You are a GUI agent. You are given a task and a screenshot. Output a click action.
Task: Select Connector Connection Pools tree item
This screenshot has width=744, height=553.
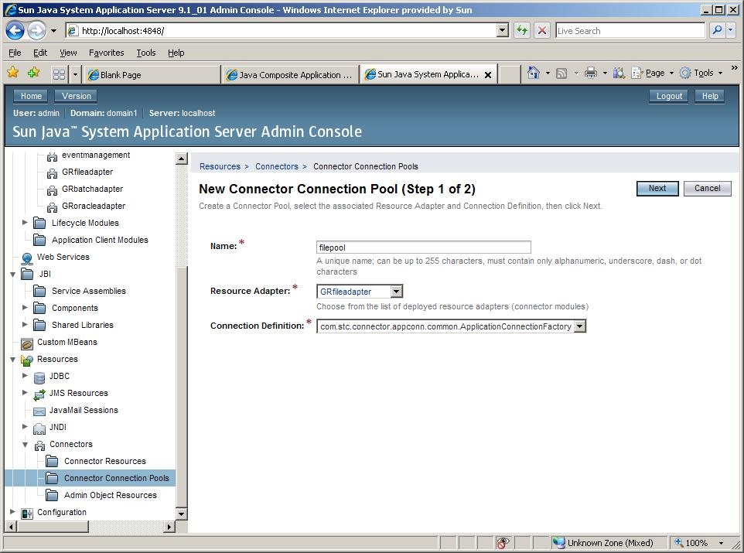116,478
